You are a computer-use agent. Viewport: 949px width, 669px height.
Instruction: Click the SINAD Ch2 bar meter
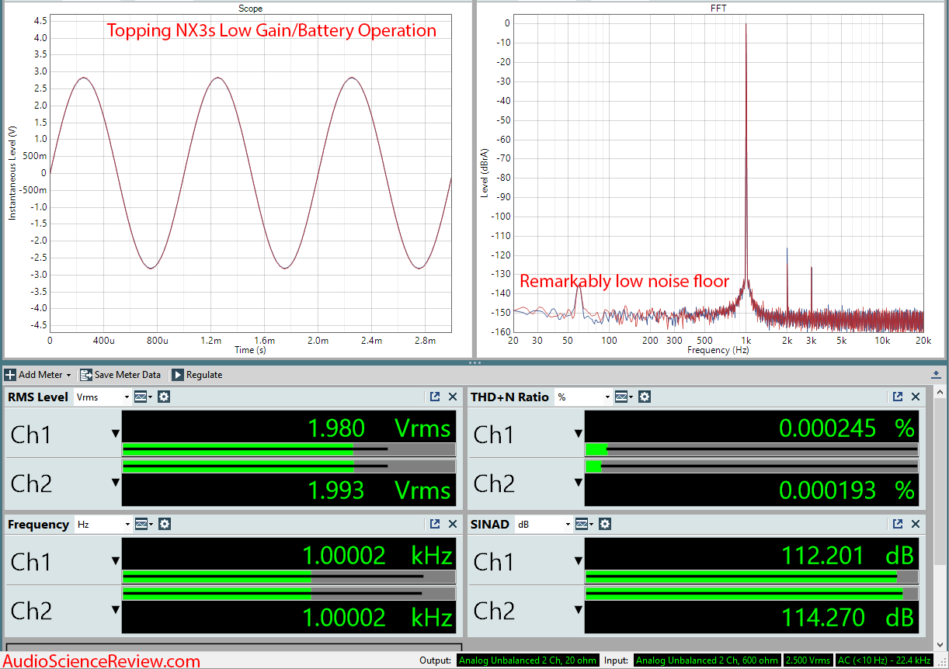[x=751, y=593]
